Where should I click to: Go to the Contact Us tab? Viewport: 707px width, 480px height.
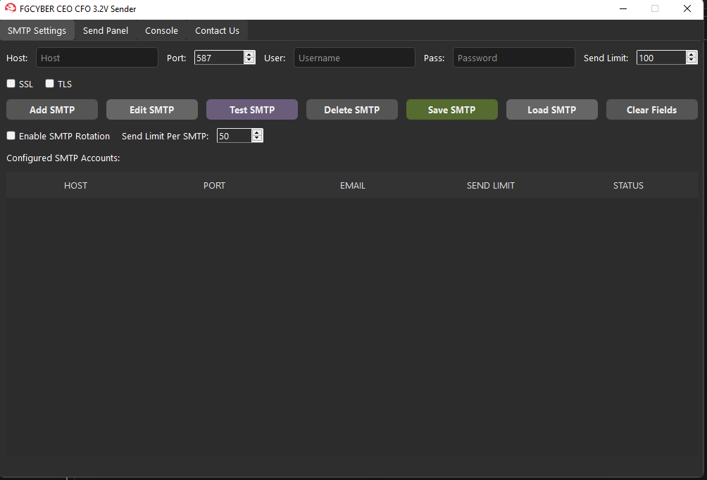point(217,30)
